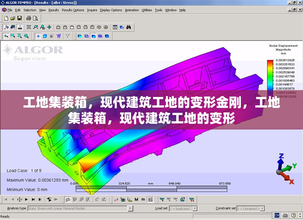Open the Print Preview icon
Viewport: 303px width, 220px height.
[x=35, y=18]
